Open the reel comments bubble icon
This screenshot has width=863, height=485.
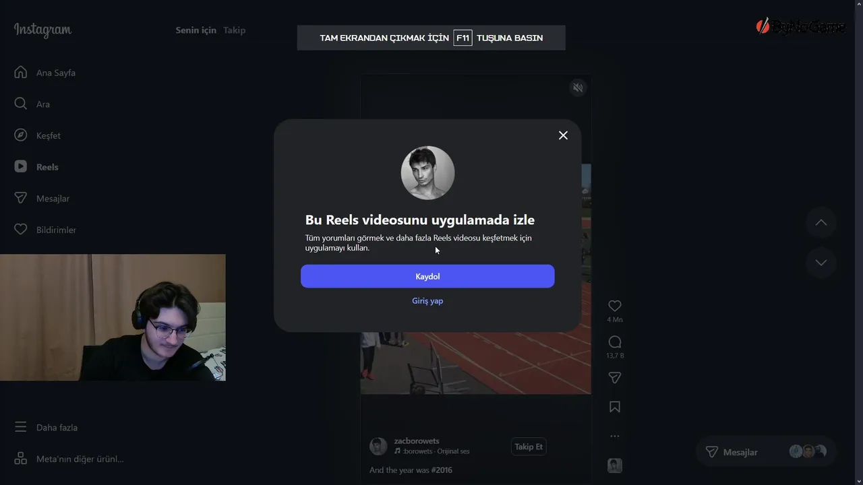(x=615, y=342)
